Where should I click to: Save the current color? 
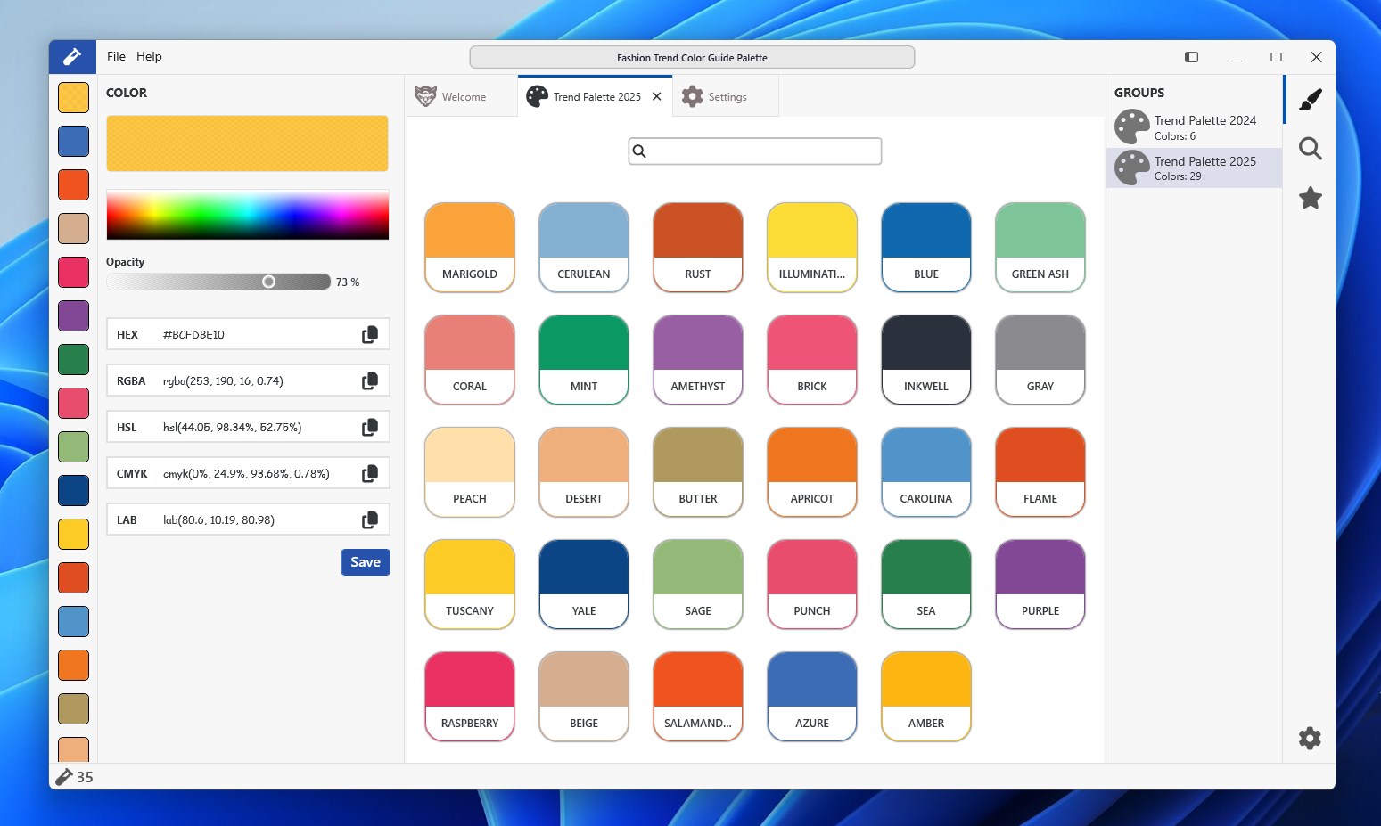366,562
